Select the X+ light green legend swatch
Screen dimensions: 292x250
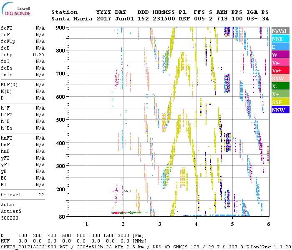pos(280,94)
